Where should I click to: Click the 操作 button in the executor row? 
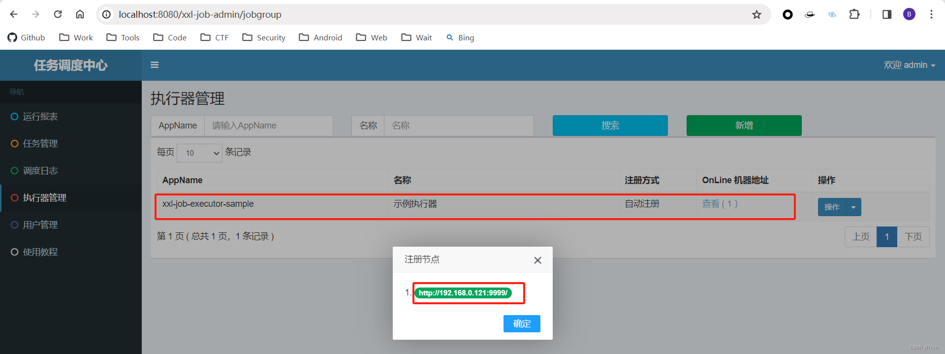832,207
